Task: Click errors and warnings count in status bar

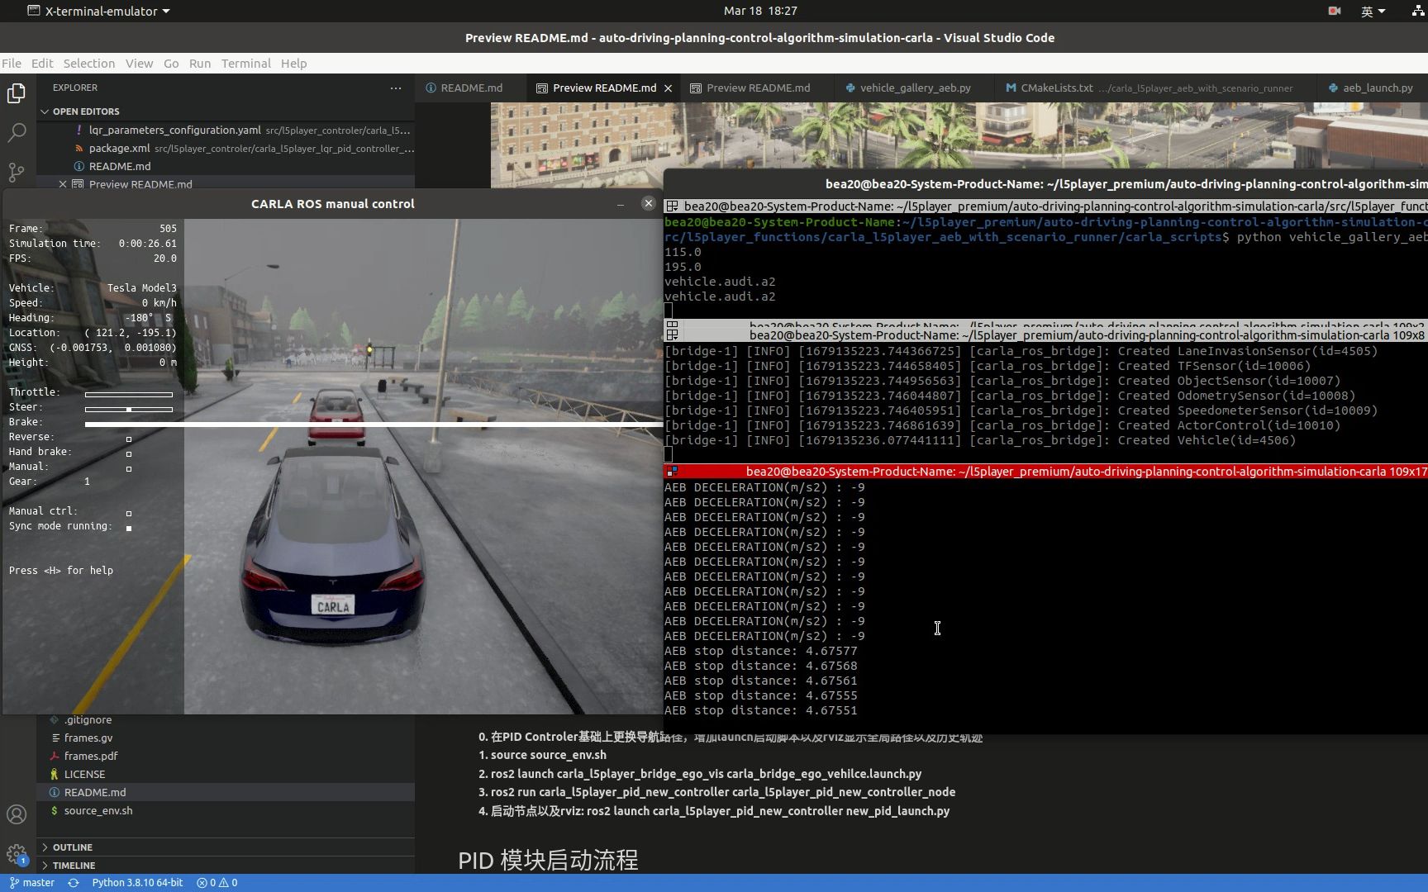Action: tap(217, 883)
